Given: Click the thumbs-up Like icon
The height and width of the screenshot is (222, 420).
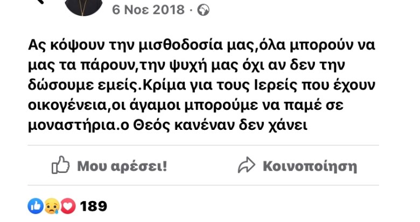Looking at the screenshot, I should click(60, 165).
